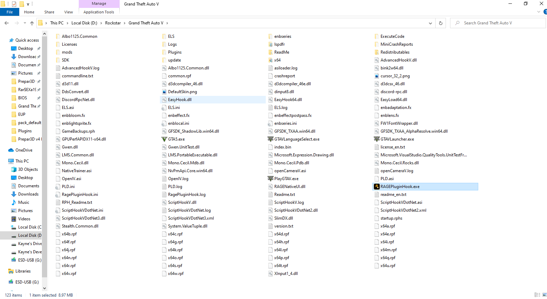Select the enbseries.ini file
Screen dimensions: 547x299
pyautogui.click(x=285, y=123)
